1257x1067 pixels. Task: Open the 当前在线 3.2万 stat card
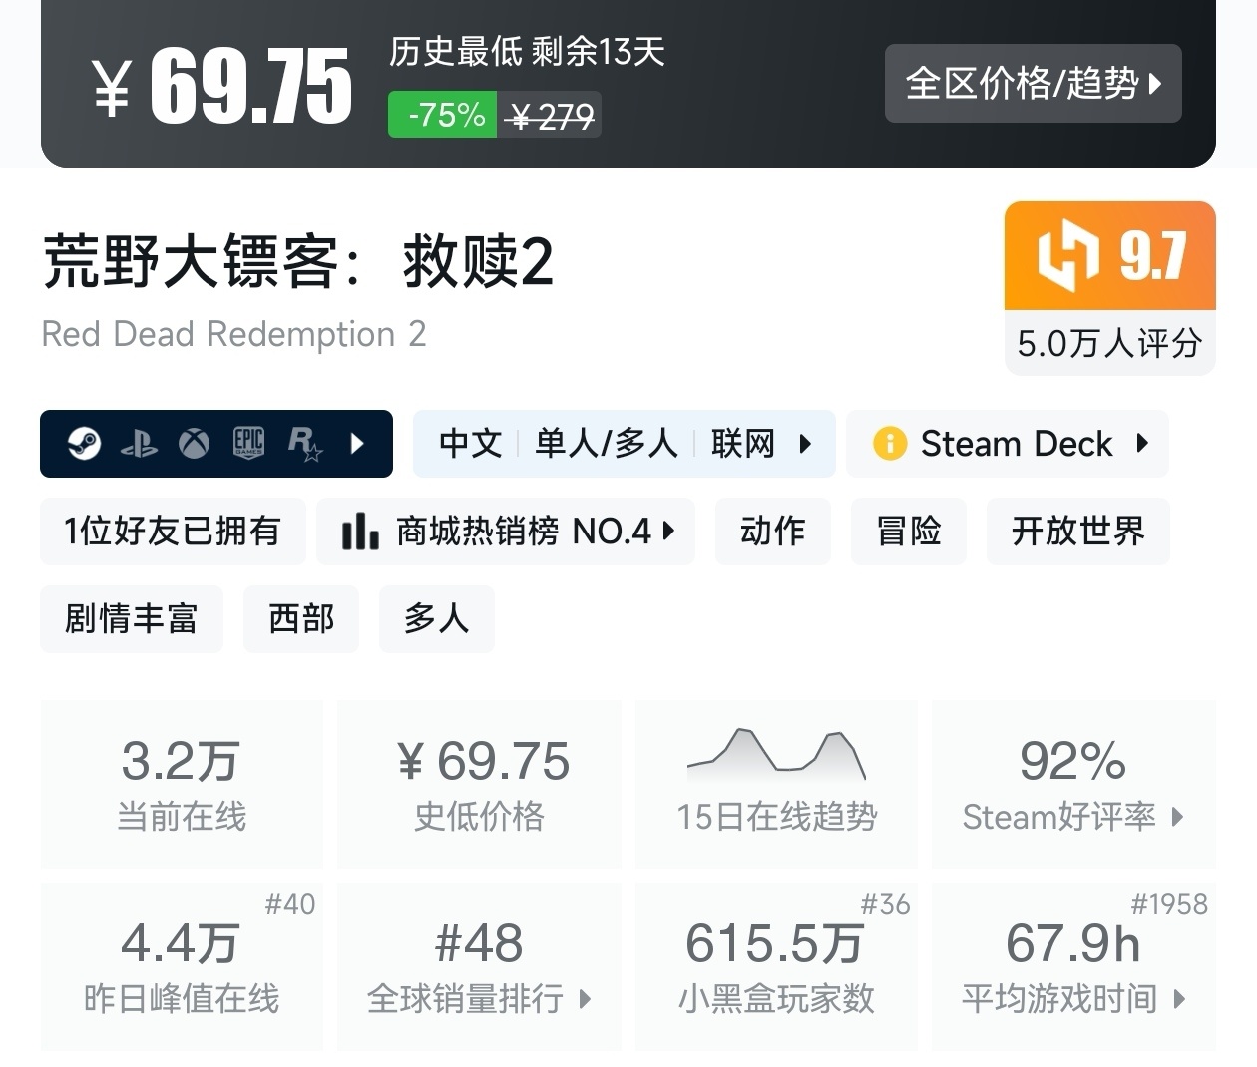coord(183,784)
